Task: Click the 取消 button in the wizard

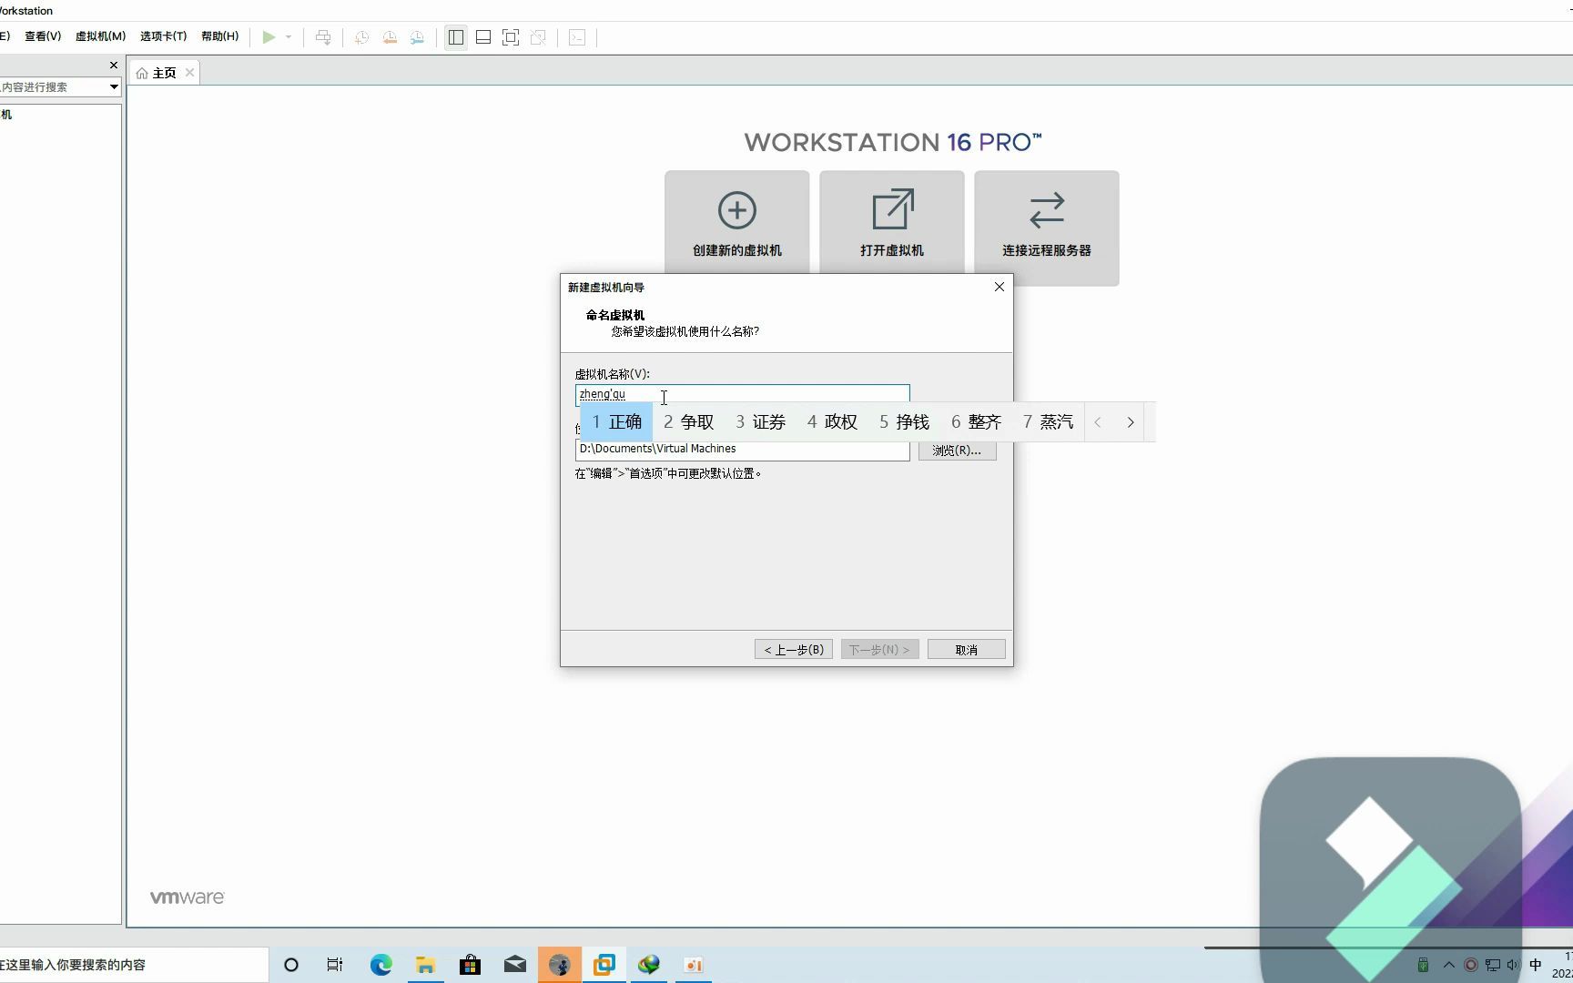Action: [965, 649]
